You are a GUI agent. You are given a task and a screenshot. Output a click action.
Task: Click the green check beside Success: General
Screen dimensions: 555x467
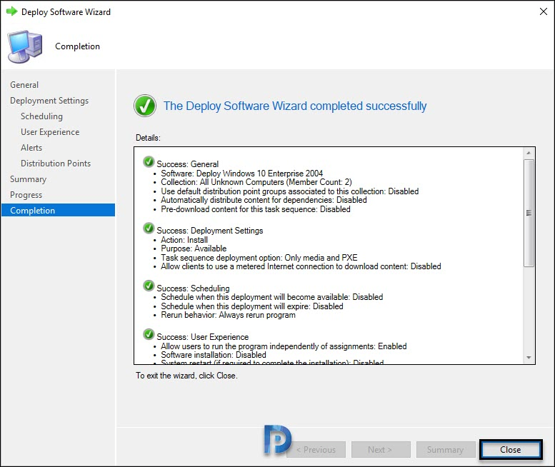[149, 161]
